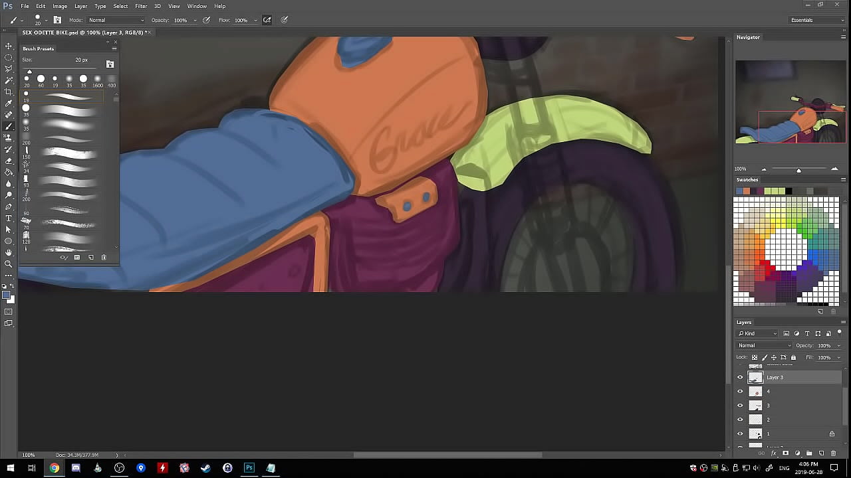Open the Layer menu
Screen dimensions: 851x478
(x=80, y=6)
